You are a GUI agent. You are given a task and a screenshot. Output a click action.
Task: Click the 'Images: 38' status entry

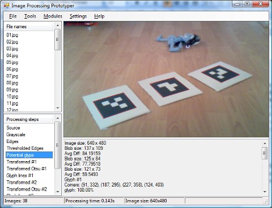pos(16,201)
